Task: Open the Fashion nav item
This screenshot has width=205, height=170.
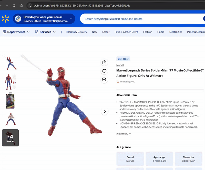Action: point(148,32)
